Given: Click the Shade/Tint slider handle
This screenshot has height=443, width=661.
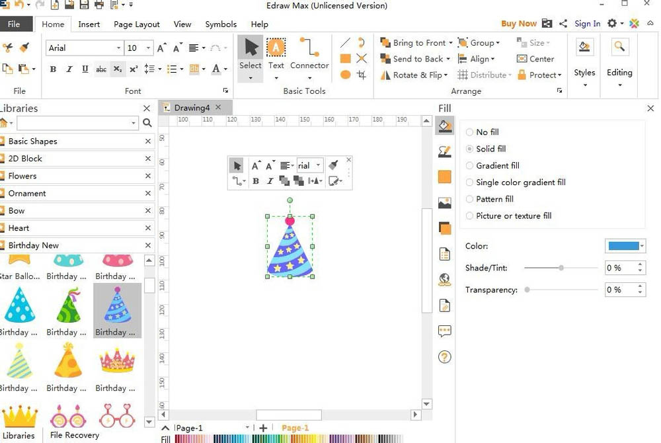Looking at the screenshot, I should click(x=561, y=268).
